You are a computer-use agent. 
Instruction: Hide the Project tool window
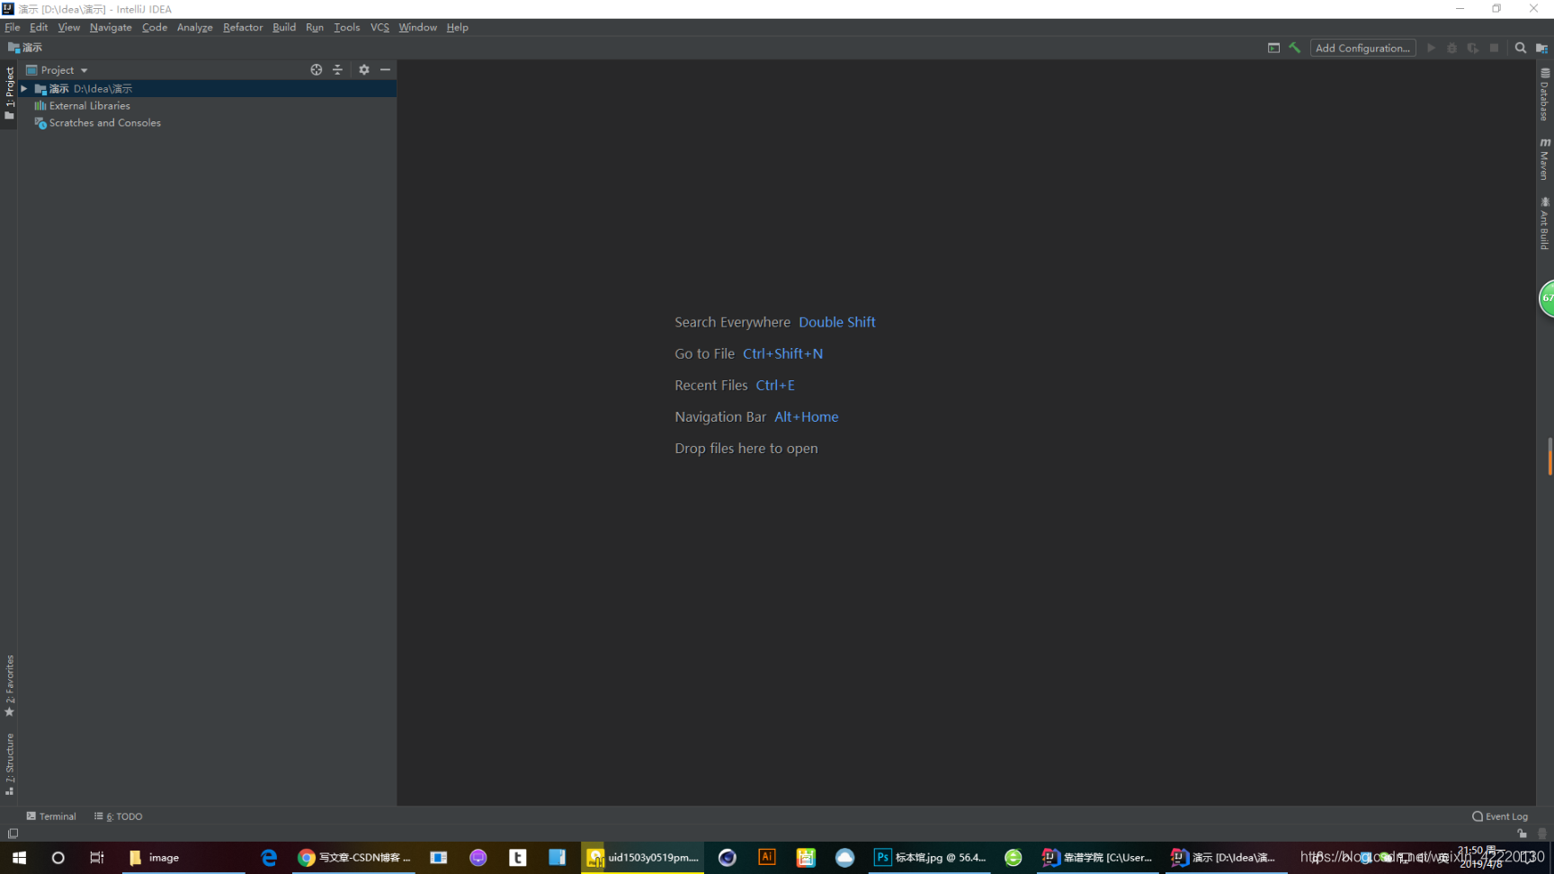385,69
